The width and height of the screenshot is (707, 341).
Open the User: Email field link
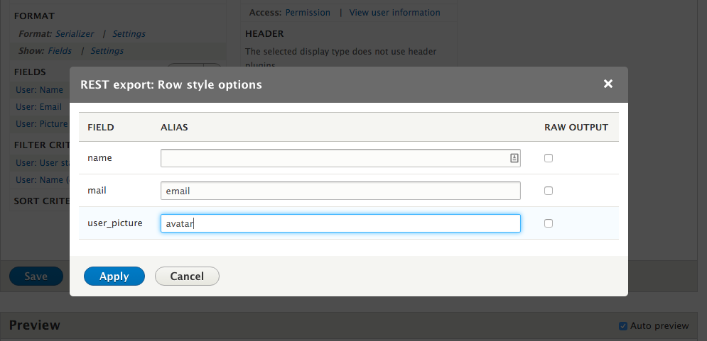(x=40, y=107)
